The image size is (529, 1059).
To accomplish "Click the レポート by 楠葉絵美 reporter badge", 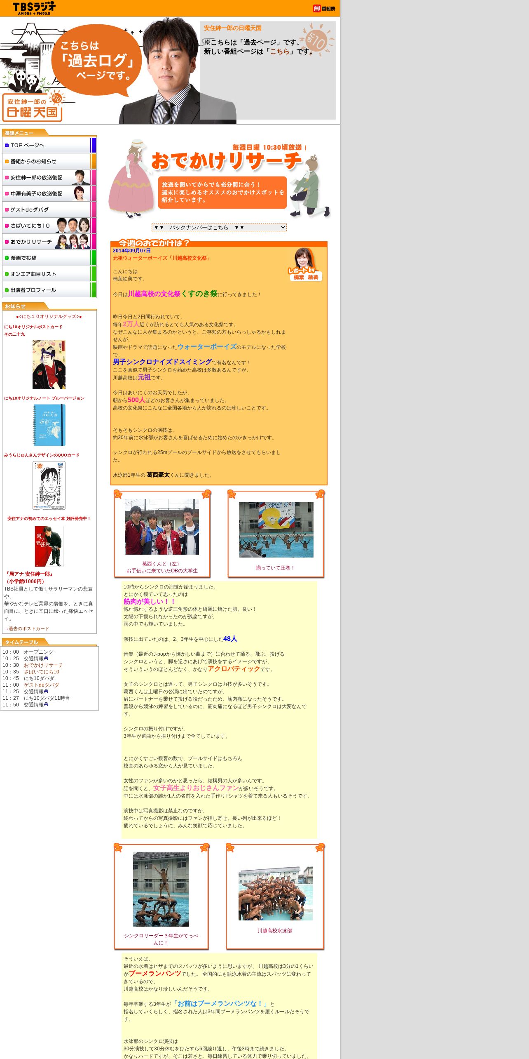I will [x=305, y=264].
